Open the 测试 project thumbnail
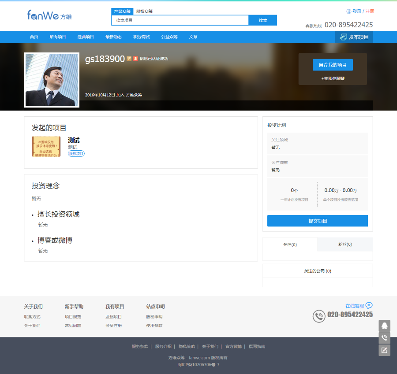 point(46,147)
